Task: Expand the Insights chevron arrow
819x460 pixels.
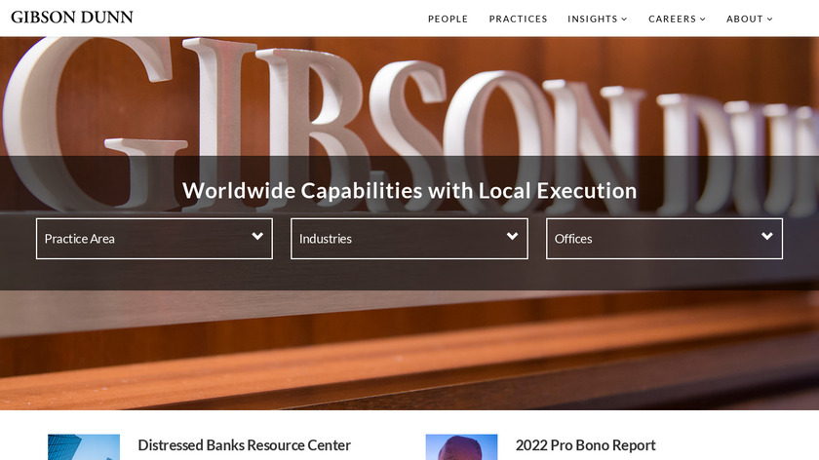Action: tap(624, 19)
